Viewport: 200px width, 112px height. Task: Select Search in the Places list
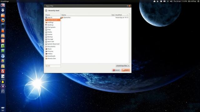pos(53,17)
